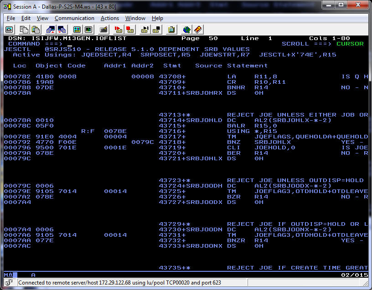Viewport: 372px width, 290px height.
Task: Open the Edit menu
Action: tap(26, 18)
